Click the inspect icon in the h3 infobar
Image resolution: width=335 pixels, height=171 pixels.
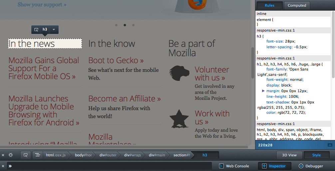click(36, 30)
